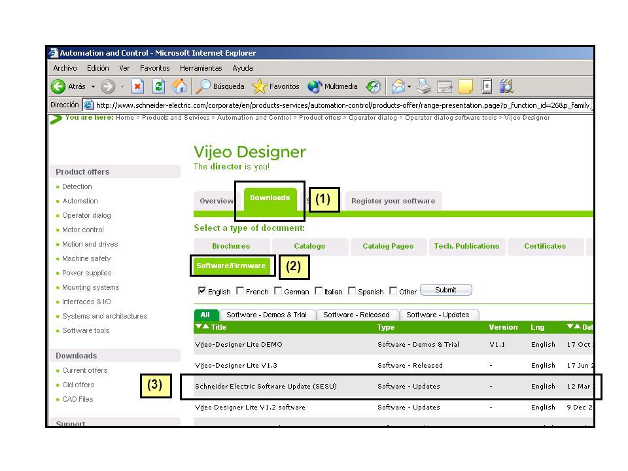Select Certificates document type
This screenshot has width=628, height=471.
pyautogui.click(x=545, y=247)
